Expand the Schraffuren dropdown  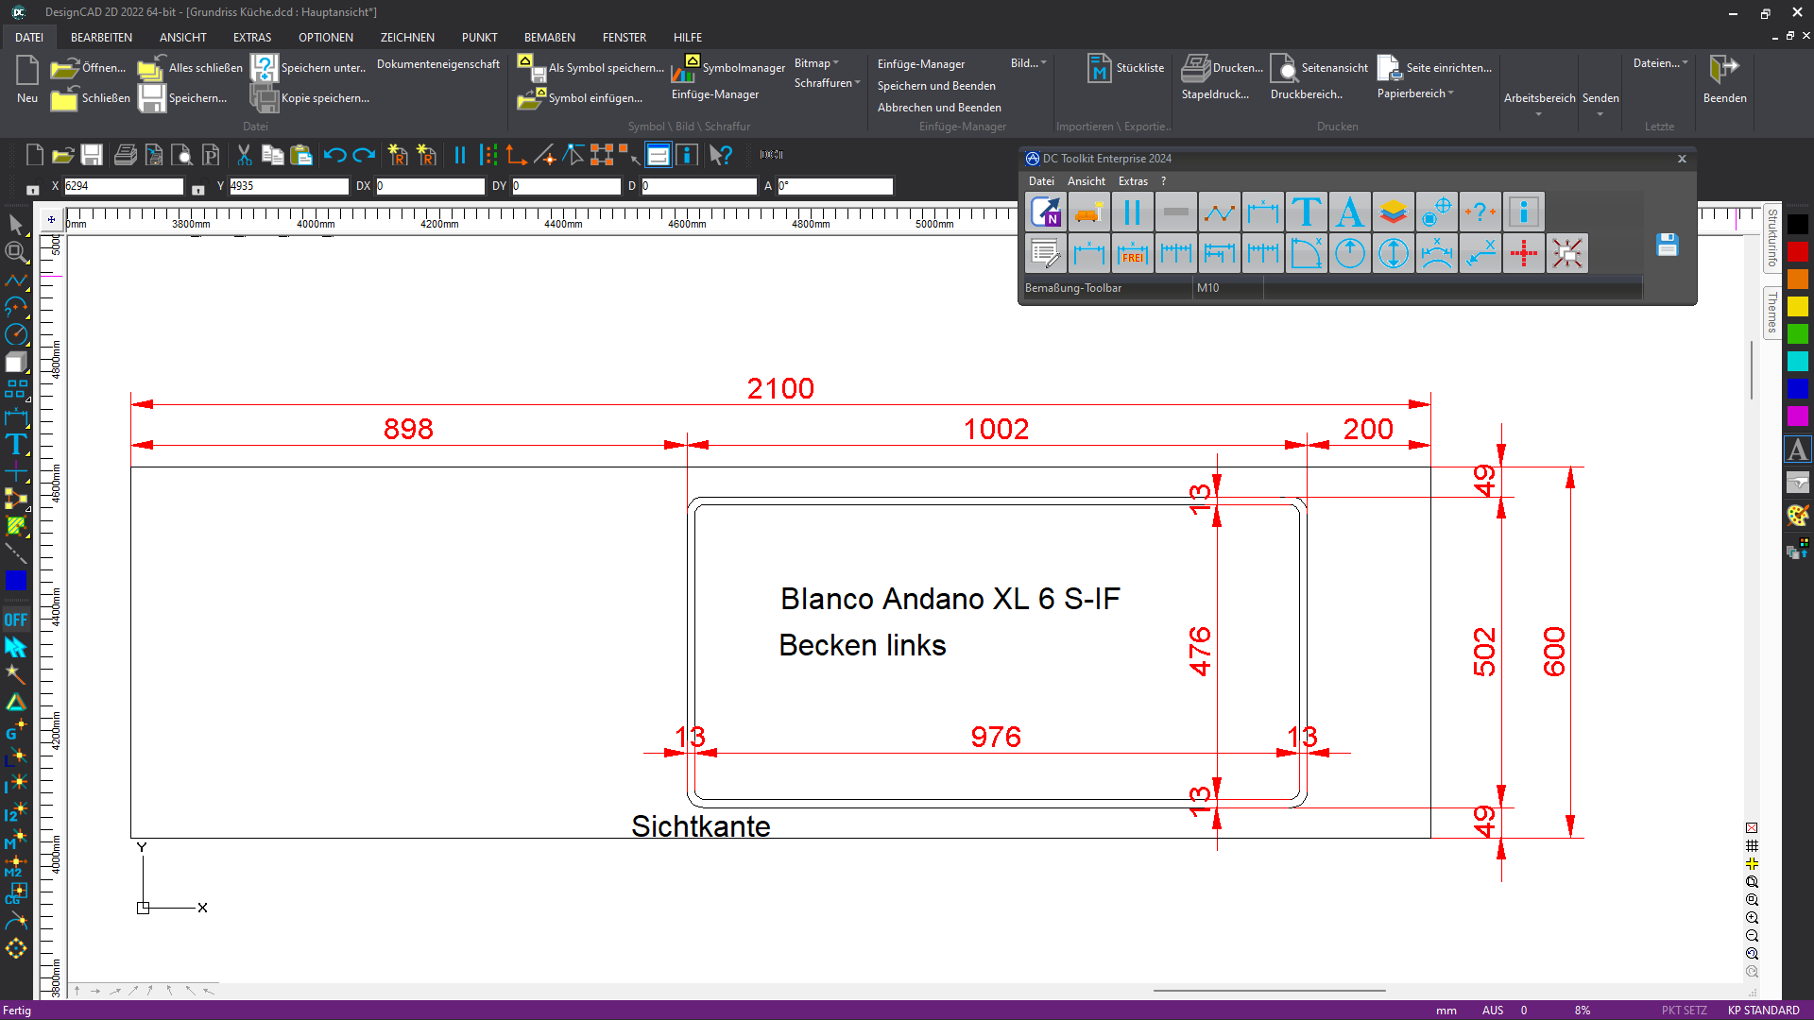(x=828, y=83)
